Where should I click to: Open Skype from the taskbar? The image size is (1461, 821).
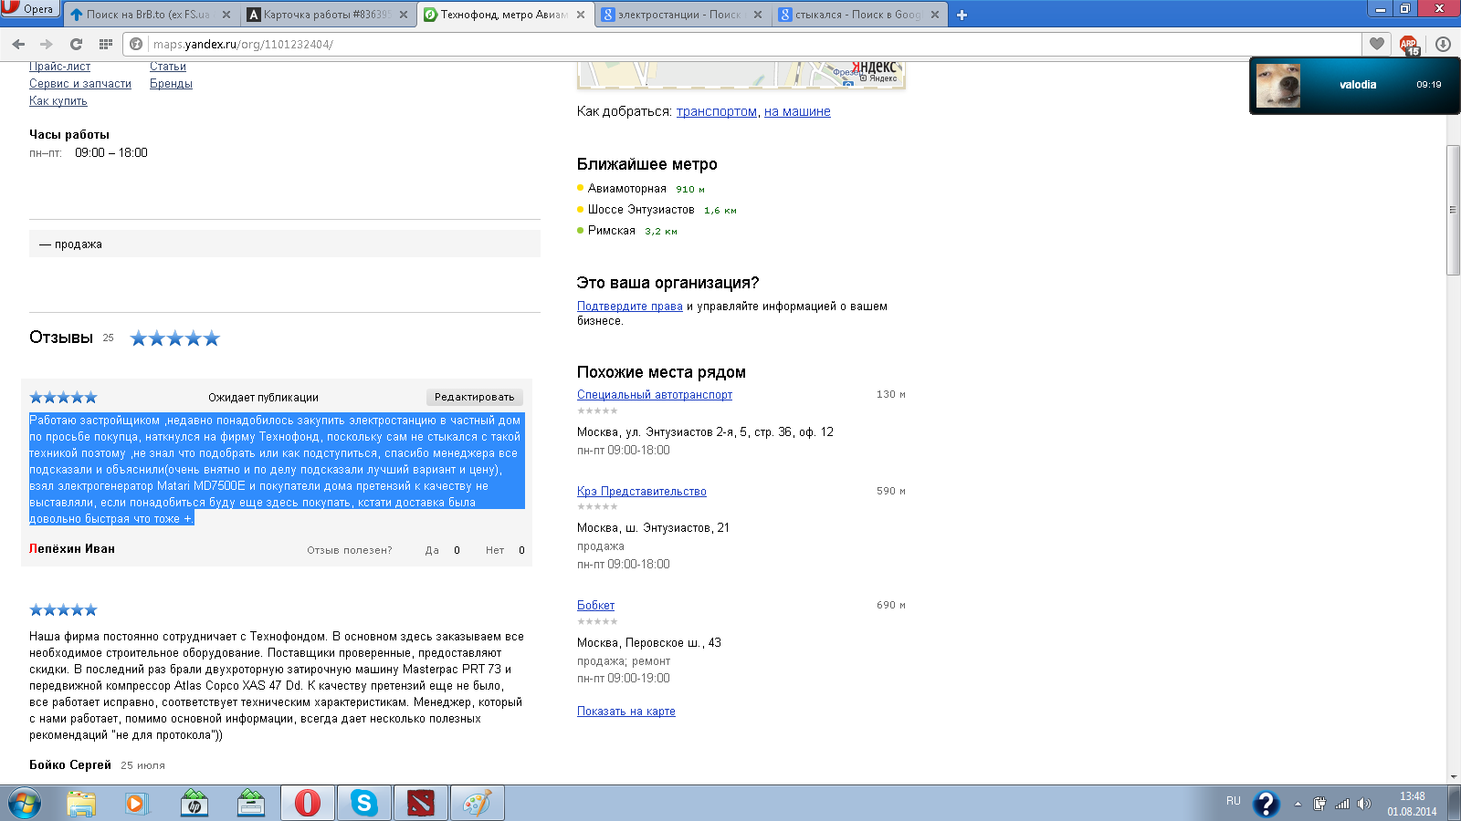pos(364,804)
